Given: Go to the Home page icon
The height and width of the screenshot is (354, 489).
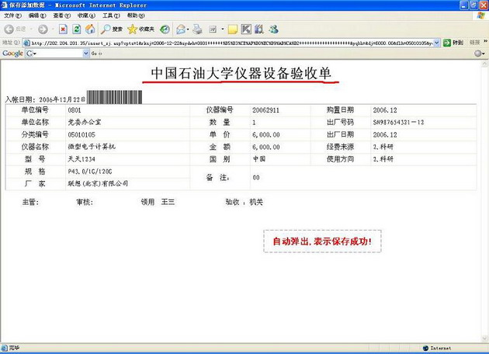Looking at the screenshot, I should pyautogui.click(x=90, y=29).
